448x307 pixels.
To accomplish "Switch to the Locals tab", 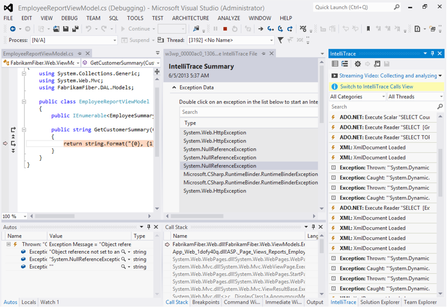I will point(29,302).
